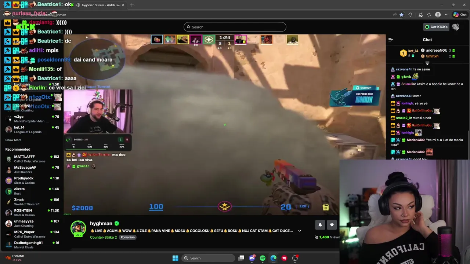
Task: Open browser settings and more menu
Action: click(x=446, y=15)
